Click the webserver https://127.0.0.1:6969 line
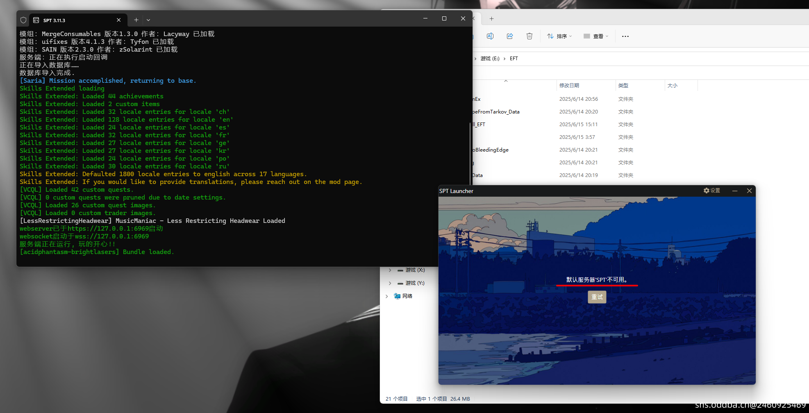Image resolution: width=809 pixels, height=413 pixels. (91, 229)
